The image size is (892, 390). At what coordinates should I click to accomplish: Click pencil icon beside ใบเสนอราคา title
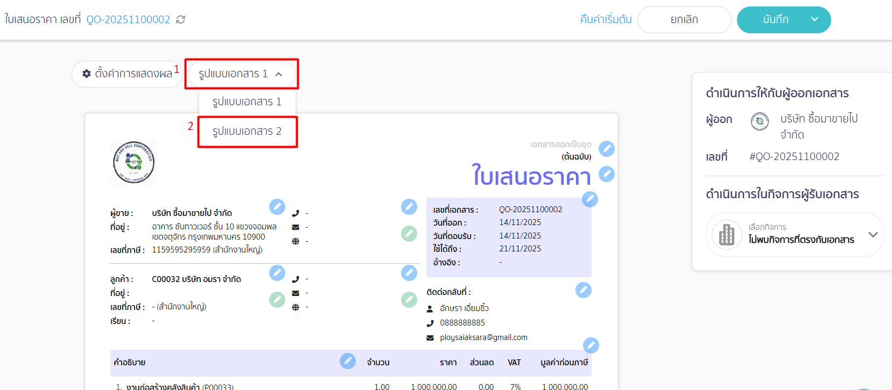point(607,174)
